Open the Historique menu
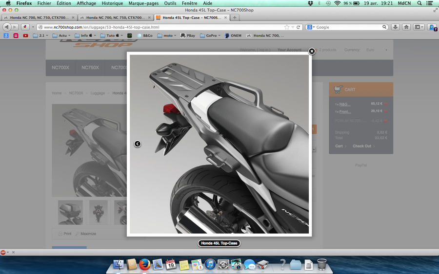The image size is (439, 274). [112, 3]
